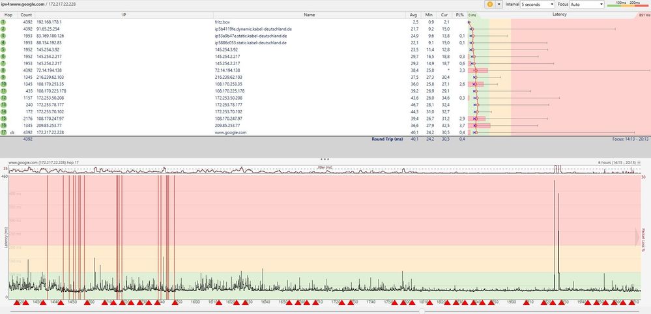Select the fritz.box name cell
Screen dimensions: 651x314
coord(222,21)
